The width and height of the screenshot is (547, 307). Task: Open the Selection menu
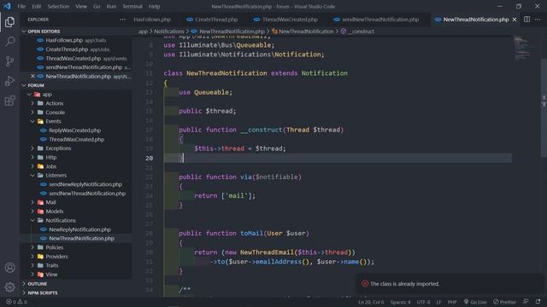pos(58,6)
